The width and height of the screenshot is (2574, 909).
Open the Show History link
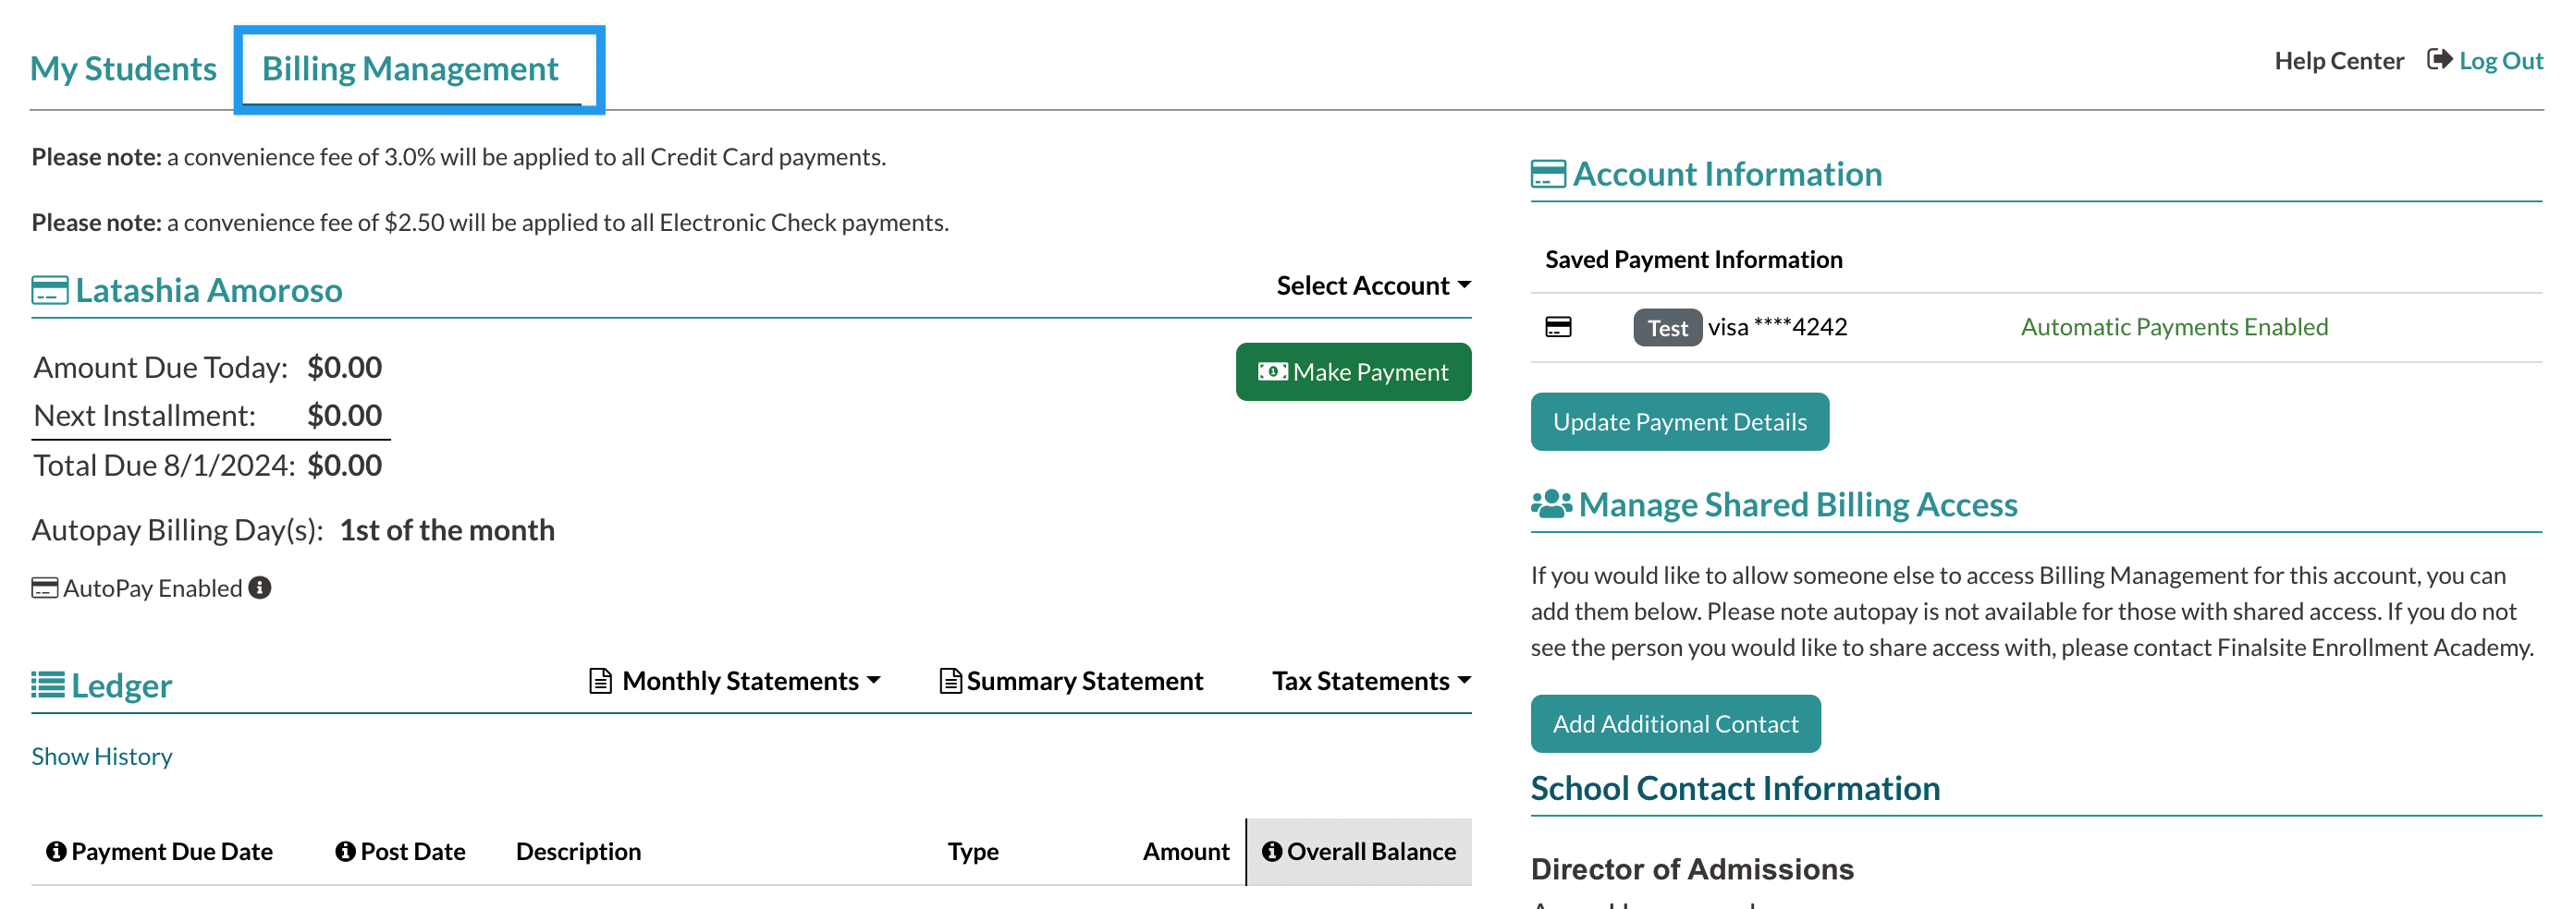coord(102,757)
